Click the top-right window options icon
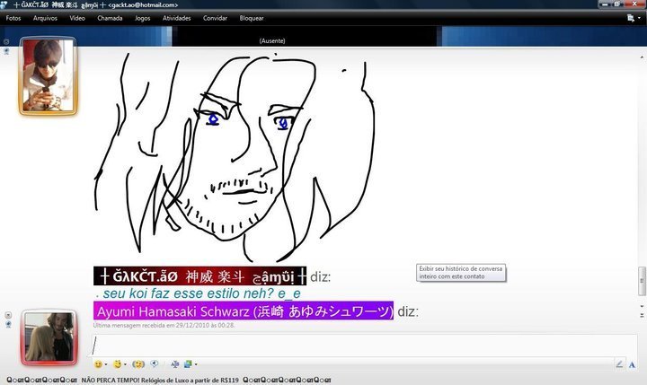The width and height of the screenshot is (647, 385). 630,17
